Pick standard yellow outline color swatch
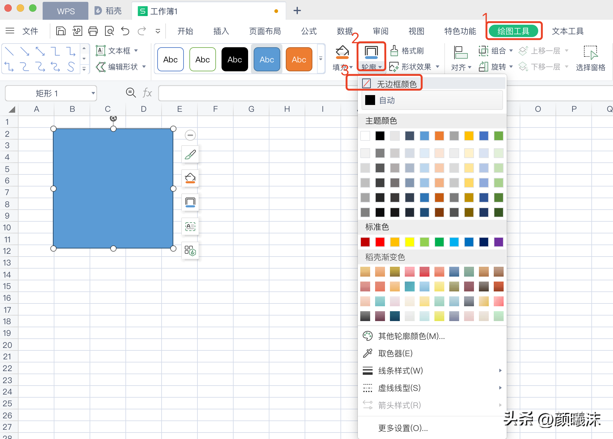The height and width of the screenshot is (439, 613). pos(409,242)
